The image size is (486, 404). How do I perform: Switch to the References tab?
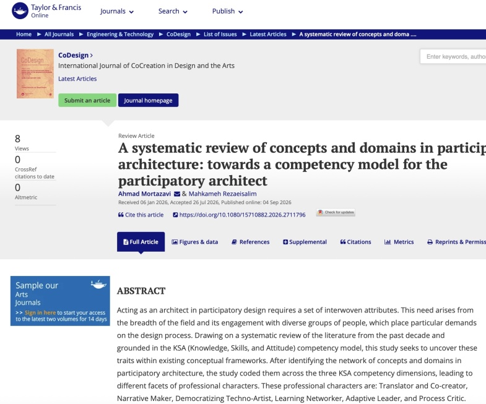point(251,242)
